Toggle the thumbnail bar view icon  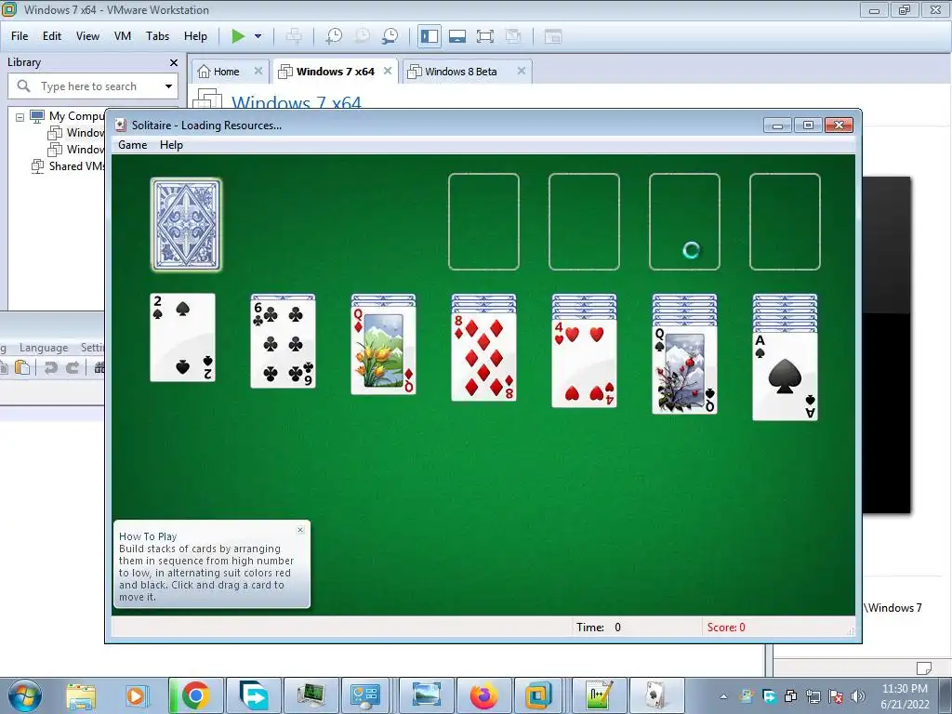(x=457, y=36)
